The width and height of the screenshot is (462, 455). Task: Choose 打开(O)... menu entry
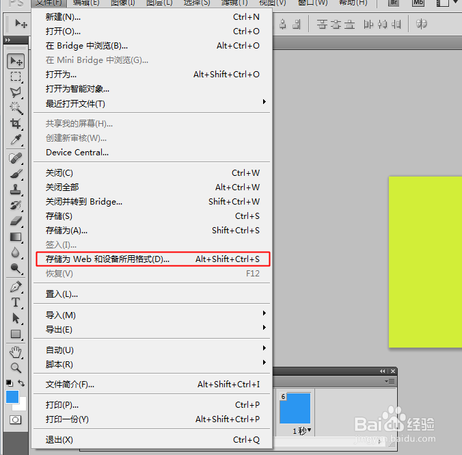152,31
